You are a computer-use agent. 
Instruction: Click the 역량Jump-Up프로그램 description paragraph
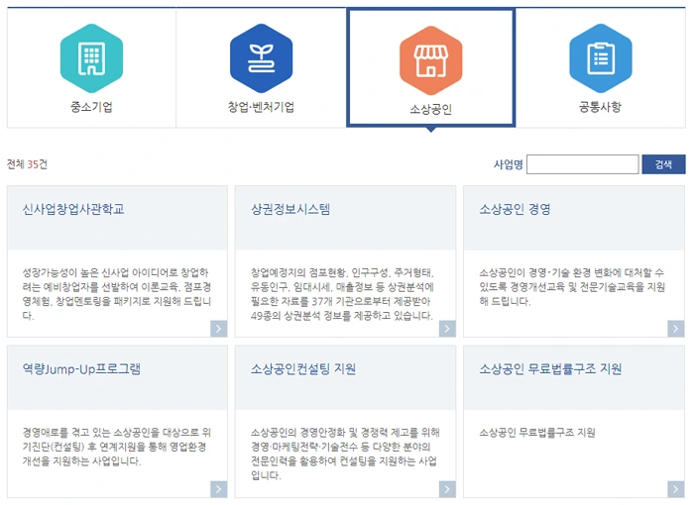click(117, 447)
